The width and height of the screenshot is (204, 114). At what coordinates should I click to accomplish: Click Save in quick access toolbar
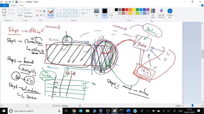[6, 2]
